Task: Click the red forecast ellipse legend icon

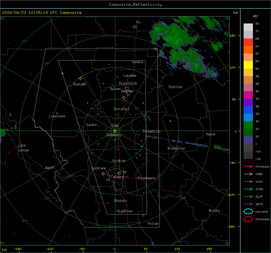Action: tap(248, 219)
